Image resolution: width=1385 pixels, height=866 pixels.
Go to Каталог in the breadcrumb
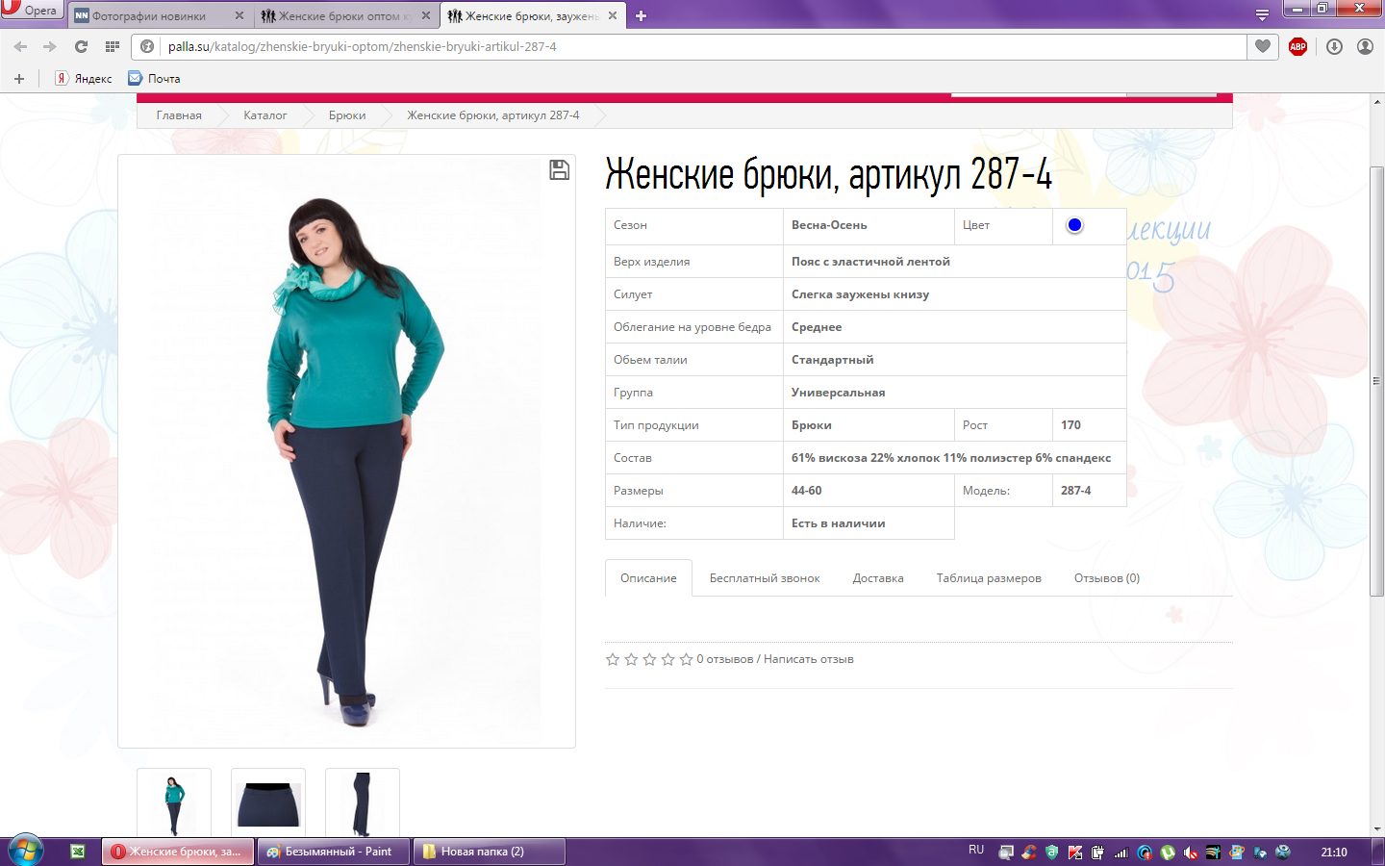point(264,115)
